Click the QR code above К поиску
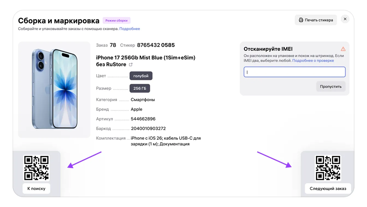Viewport: 367px width, 207px height. 36,168
